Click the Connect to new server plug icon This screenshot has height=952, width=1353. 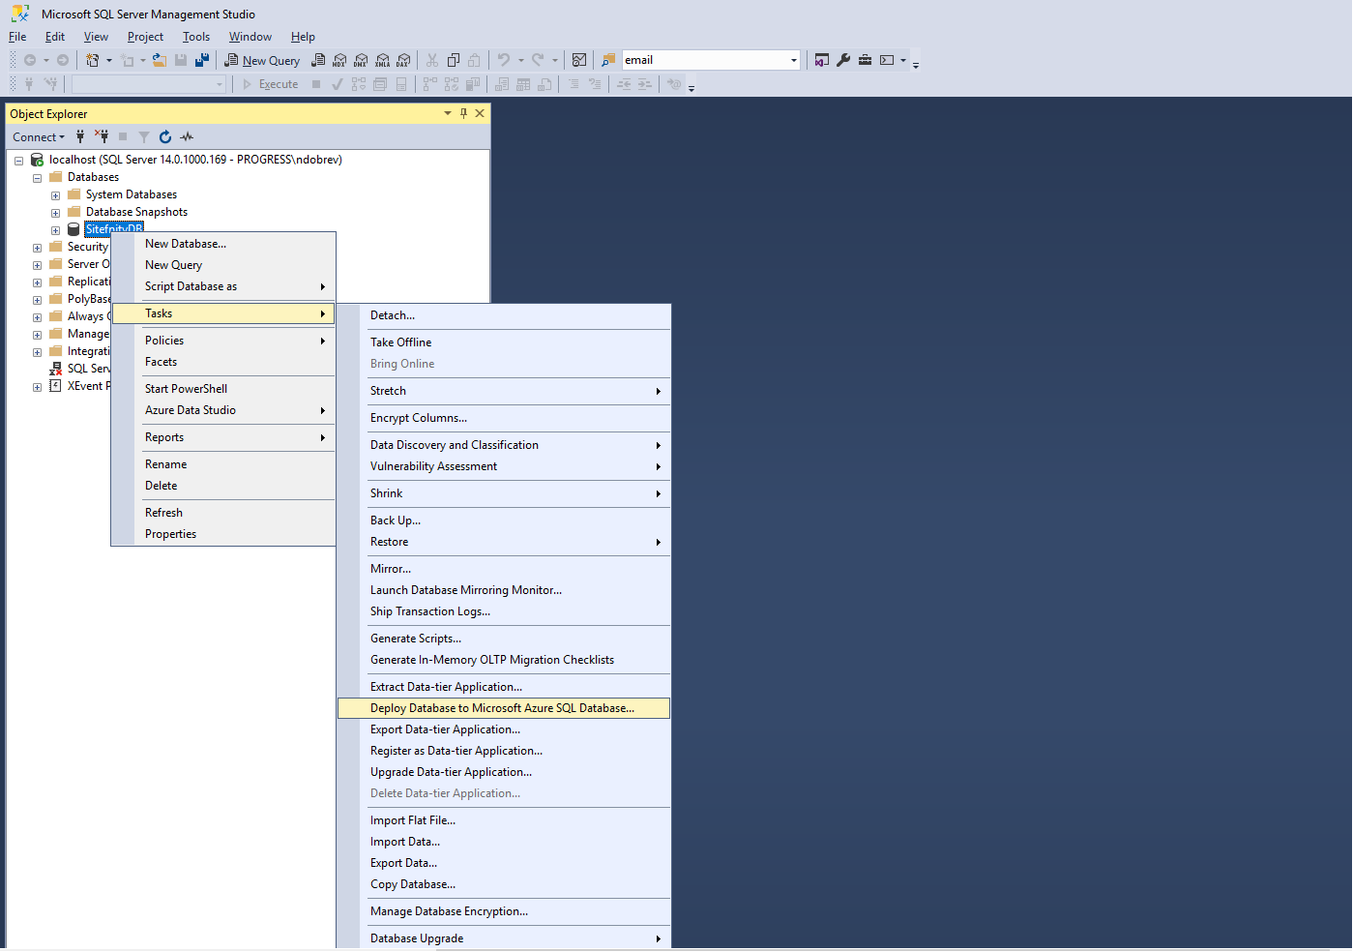[80, 137]
